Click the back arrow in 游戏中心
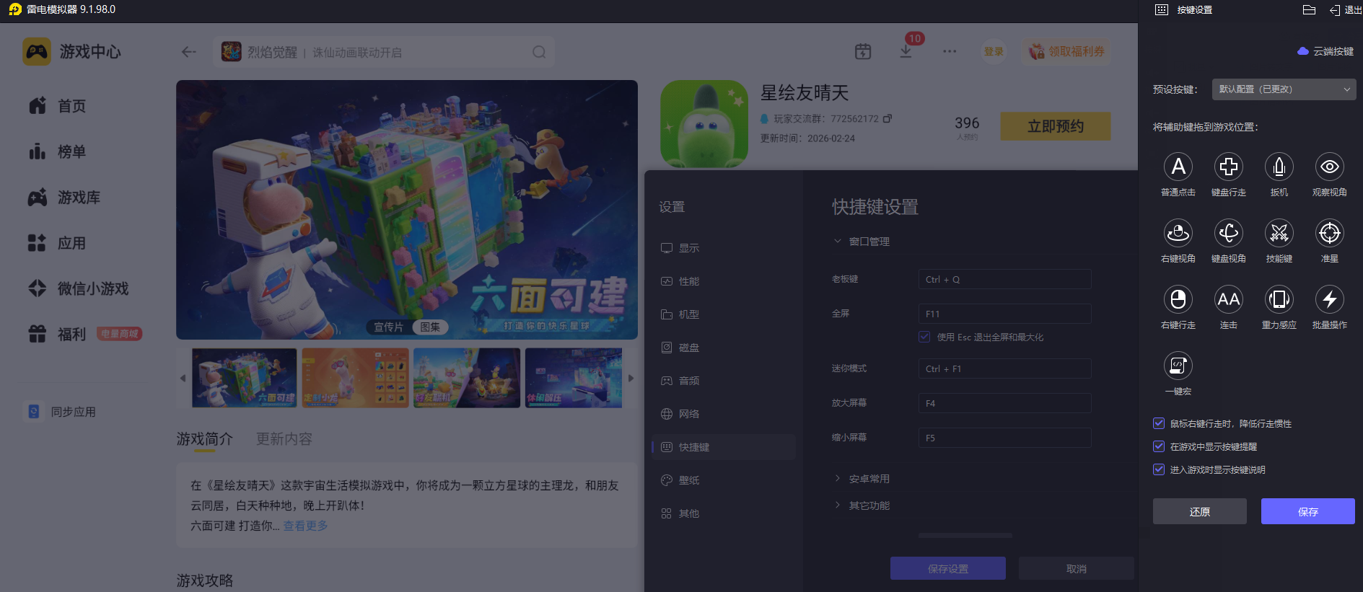 tap(189, 52)
